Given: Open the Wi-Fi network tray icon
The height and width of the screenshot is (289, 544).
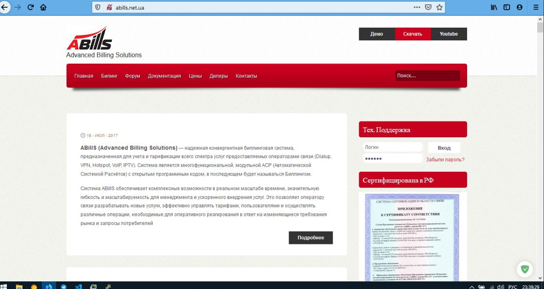Looking at the screenshot, I should click(491, 286).
